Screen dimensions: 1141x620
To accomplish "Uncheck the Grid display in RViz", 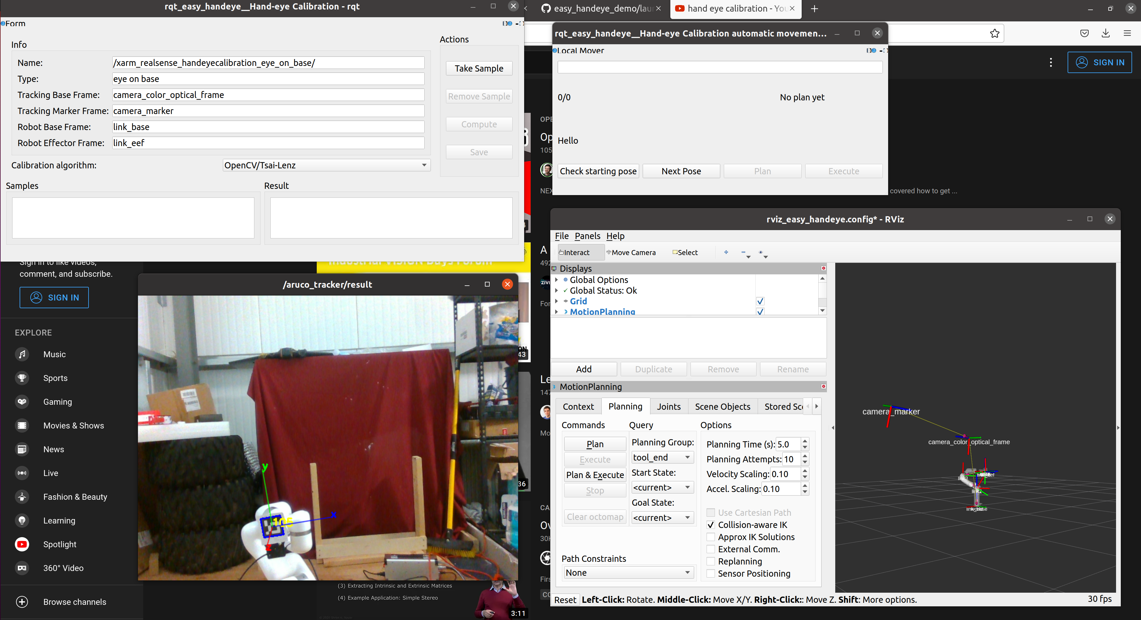I will (760, 301).
